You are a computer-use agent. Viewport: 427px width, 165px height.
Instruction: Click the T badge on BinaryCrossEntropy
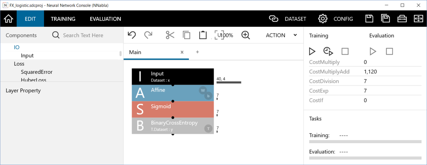[208, 128]
